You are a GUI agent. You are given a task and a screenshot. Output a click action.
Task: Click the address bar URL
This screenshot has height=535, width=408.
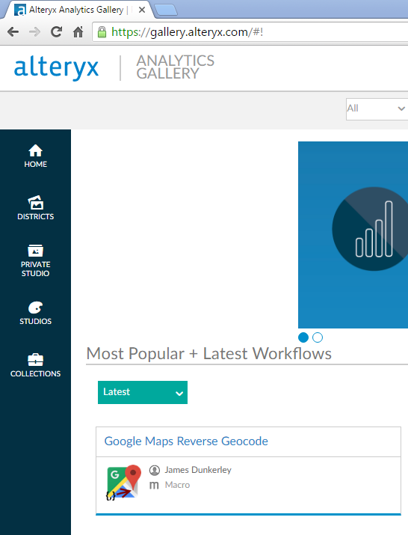coord(187,32)
